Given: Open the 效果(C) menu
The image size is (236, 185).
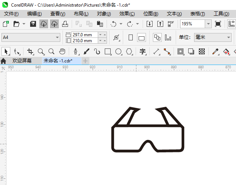Looking at the screenshot, I should [x=127, y=14].
